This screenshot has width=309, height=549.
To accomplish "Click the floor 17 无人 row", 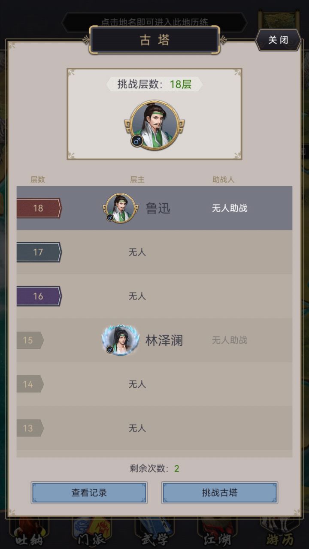I will (154, 252).
